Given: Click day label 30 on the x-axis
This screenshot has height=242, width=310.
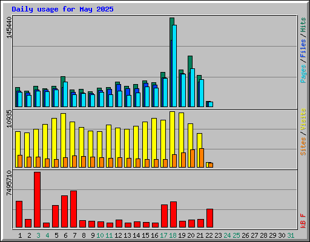Looking at the screenshot, I should pos(282,235).
